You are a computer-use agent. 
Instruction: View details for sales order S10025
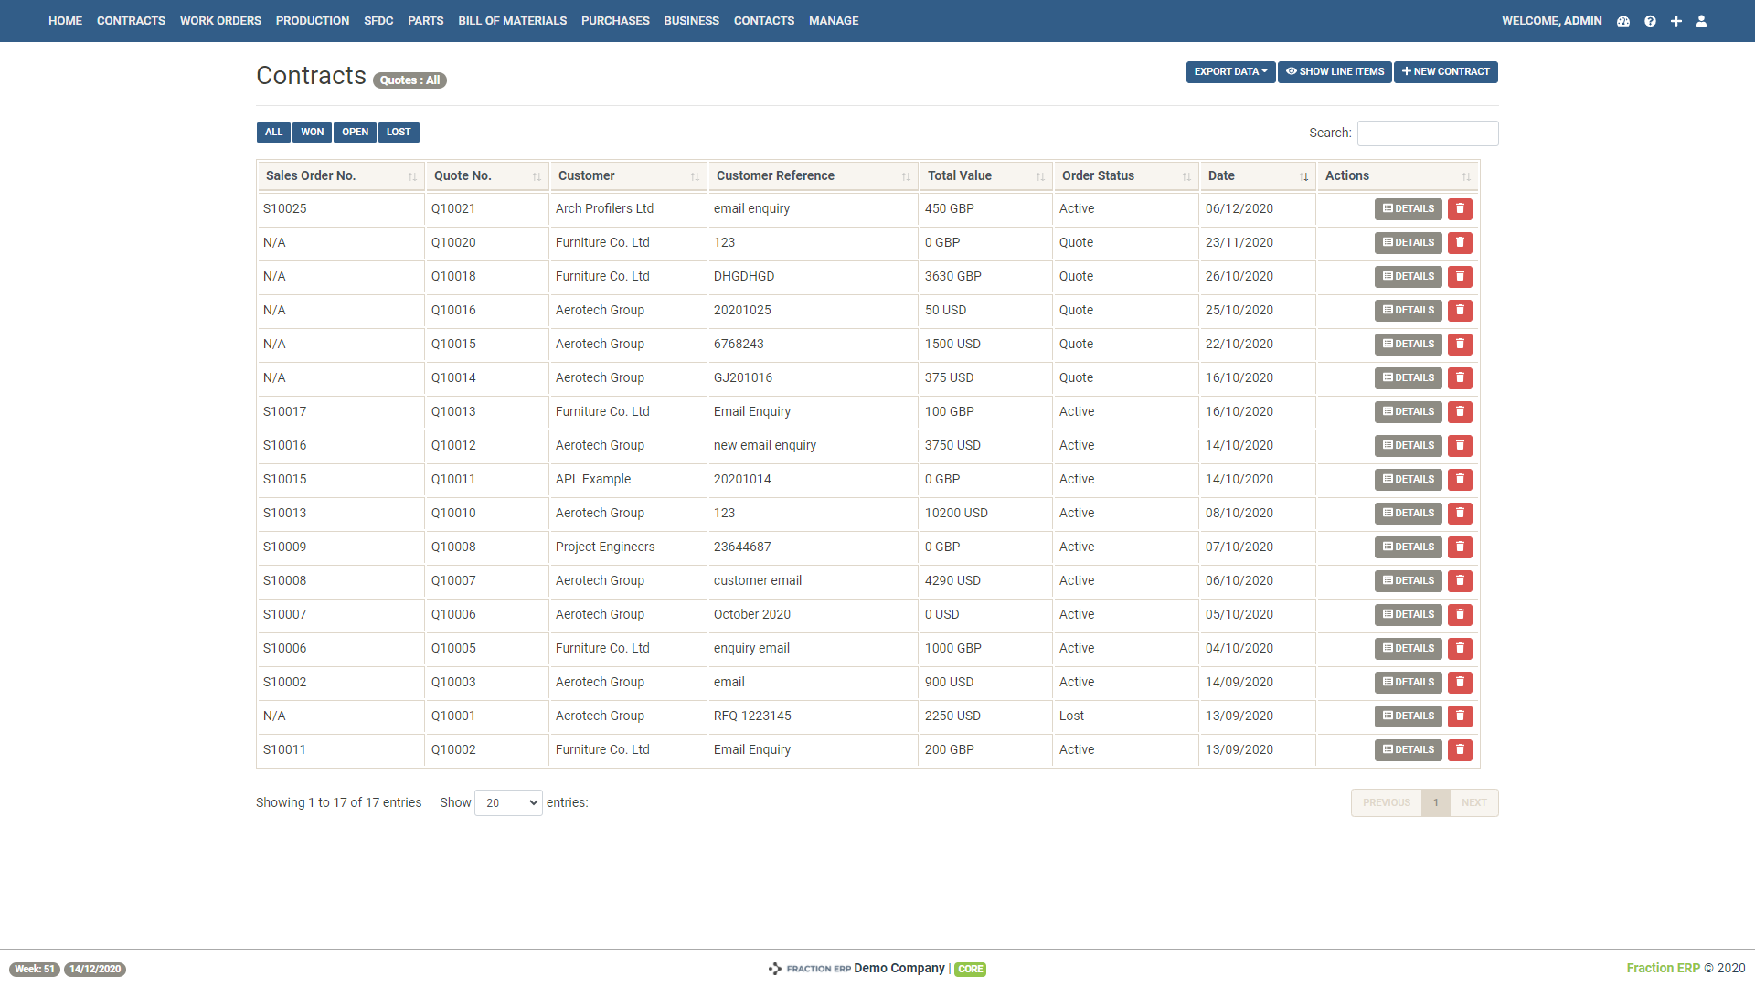click(1408, 208)
